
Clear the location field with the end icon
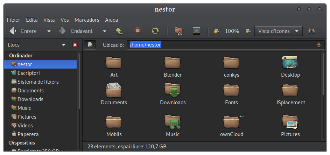coord(318,45)
